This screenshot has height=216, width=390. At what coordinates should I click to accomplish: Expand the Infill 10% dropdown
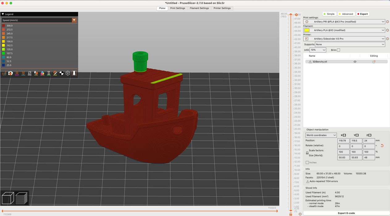(x=318, y=50)
